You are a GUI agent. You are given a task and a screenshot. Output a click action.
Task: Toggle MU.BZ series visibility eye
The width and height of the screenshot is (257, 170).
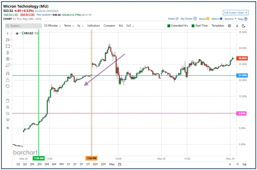[17, 33]
